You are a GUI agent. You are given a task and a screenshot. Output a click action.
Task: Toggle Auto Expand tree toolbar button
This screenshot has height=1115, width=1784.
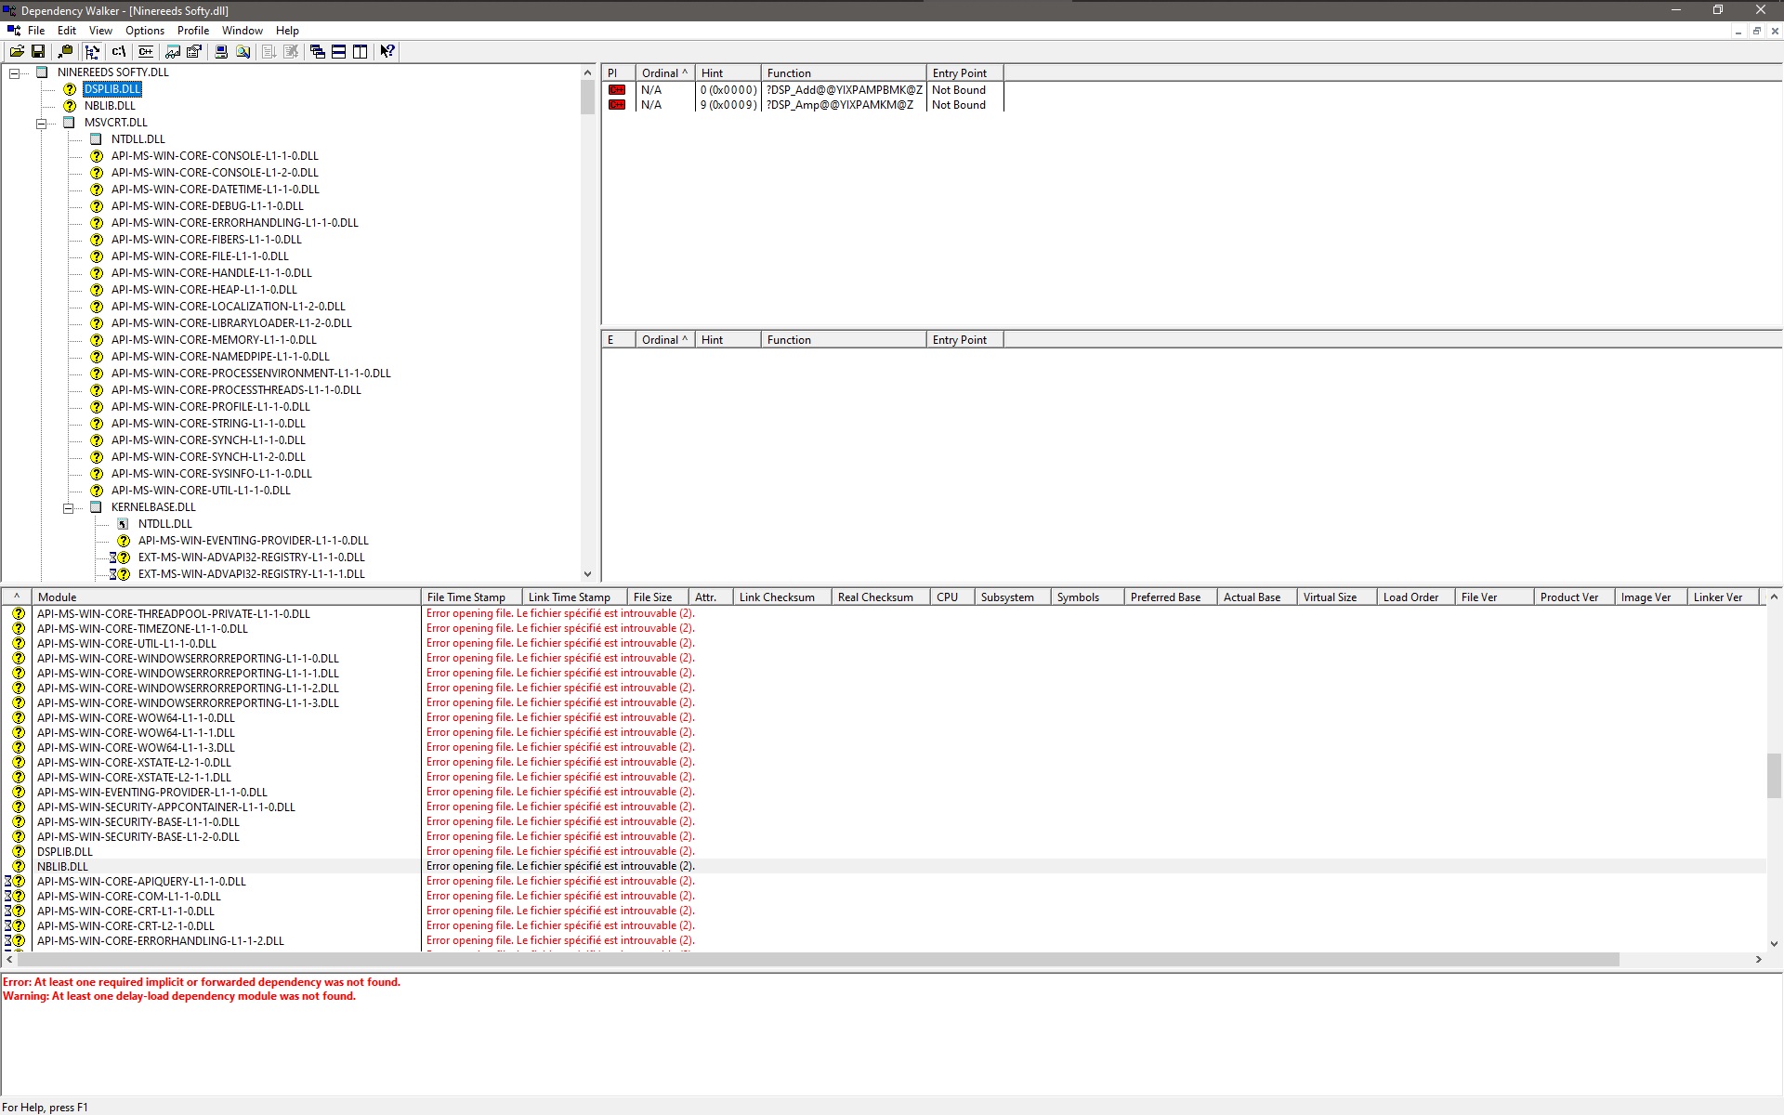tap(92, 52)
